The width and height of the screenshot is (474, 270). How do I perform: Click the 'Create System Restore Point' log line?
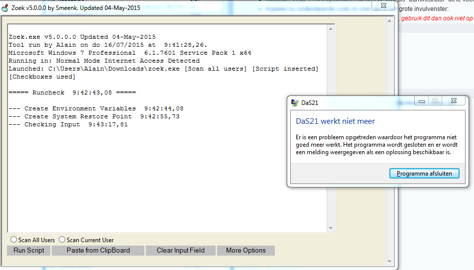click(94, 116)
